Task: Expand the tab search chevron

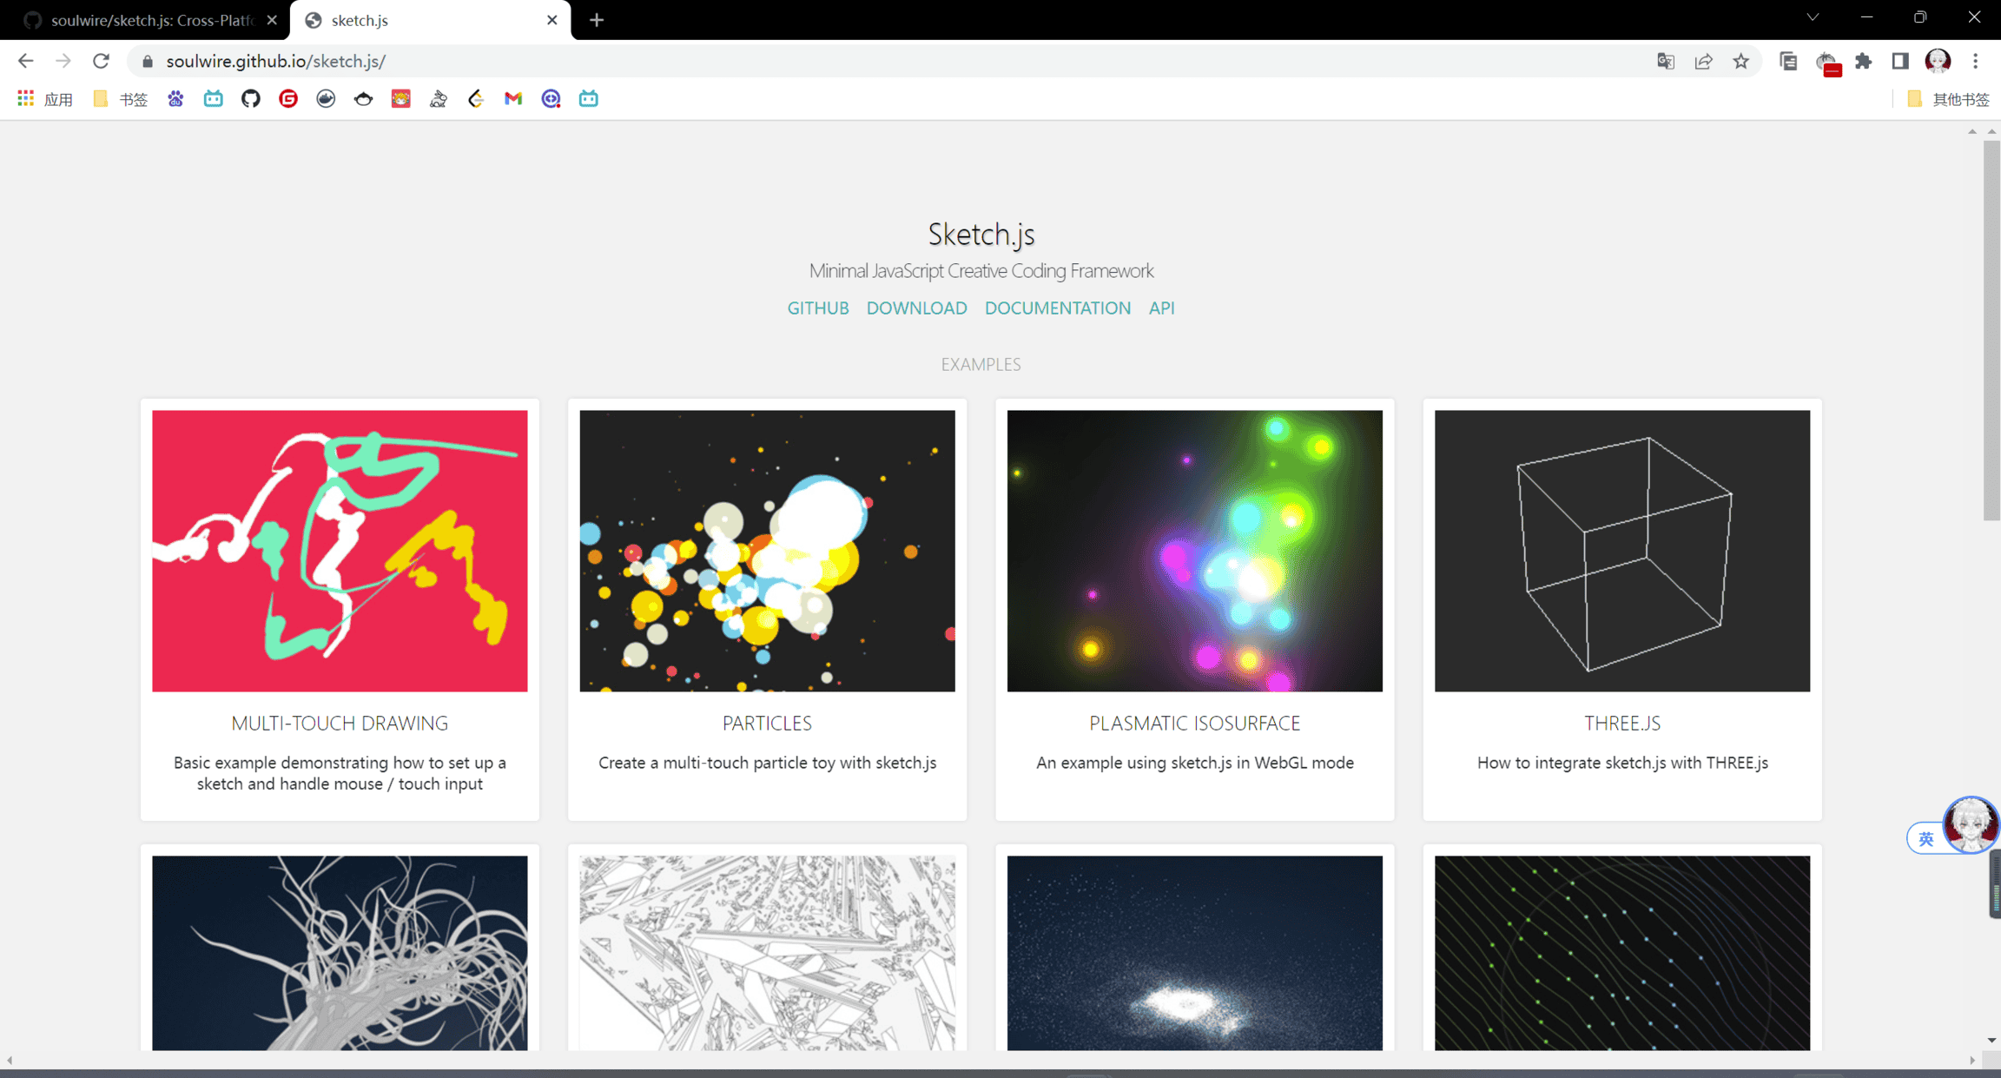Action: tap(1813, 18)
